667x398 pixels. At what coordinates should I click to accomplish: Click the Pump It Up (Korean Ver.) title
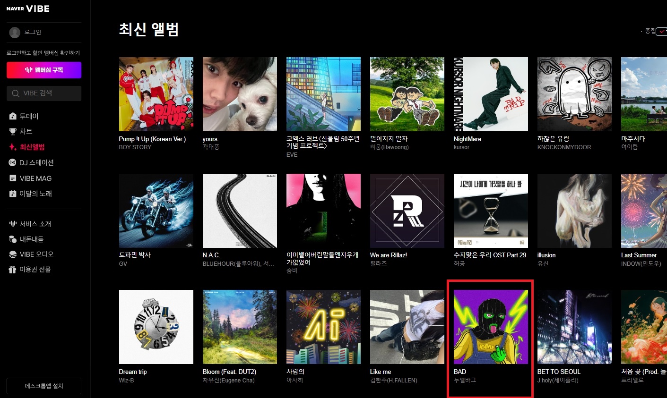click(x=152, y=139)
